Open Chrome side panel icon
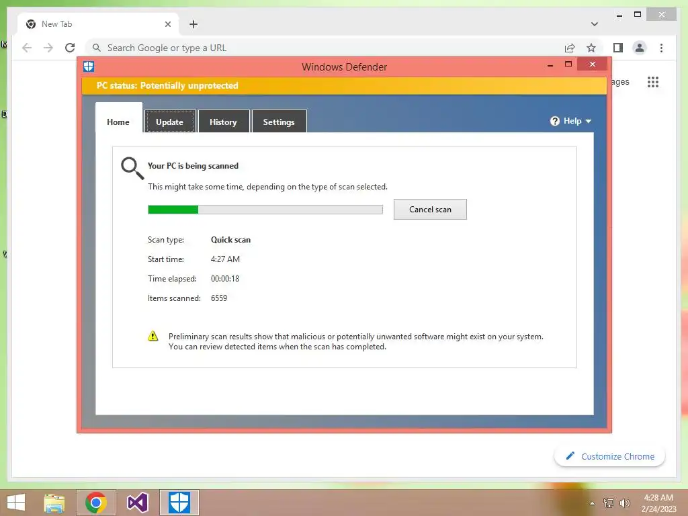This screenshot has width=688, height=516. (x=618, y=48)
